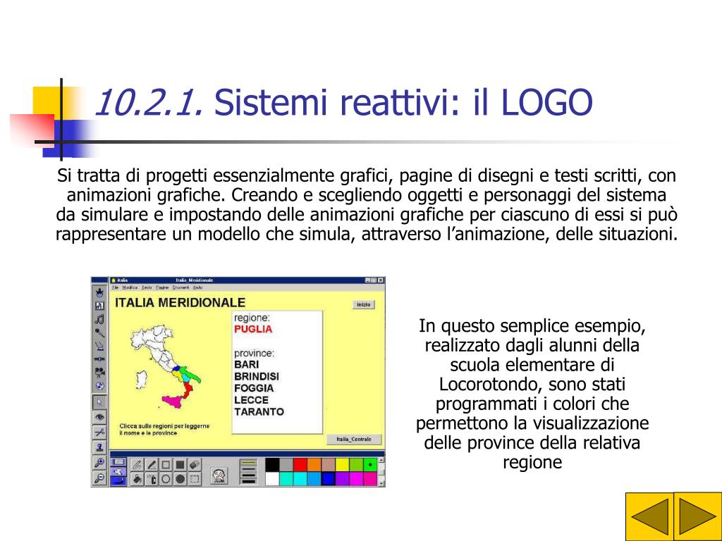Pick the red color swatch

pos(300,465)
